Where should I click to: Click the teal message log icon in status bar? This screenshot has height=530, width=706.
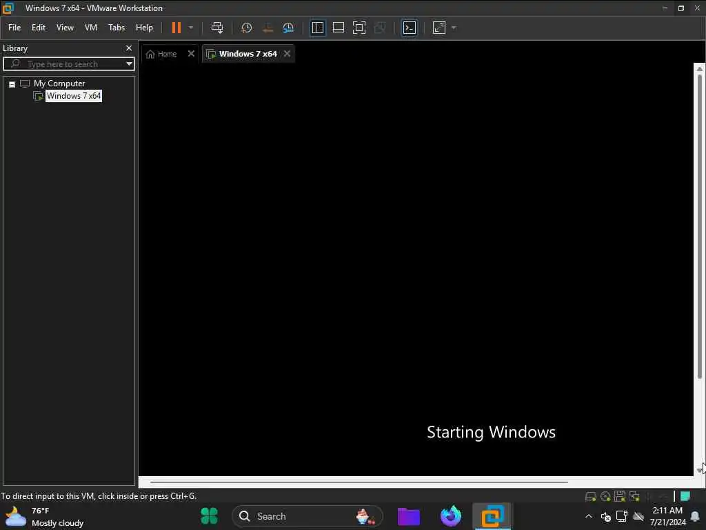685,496
